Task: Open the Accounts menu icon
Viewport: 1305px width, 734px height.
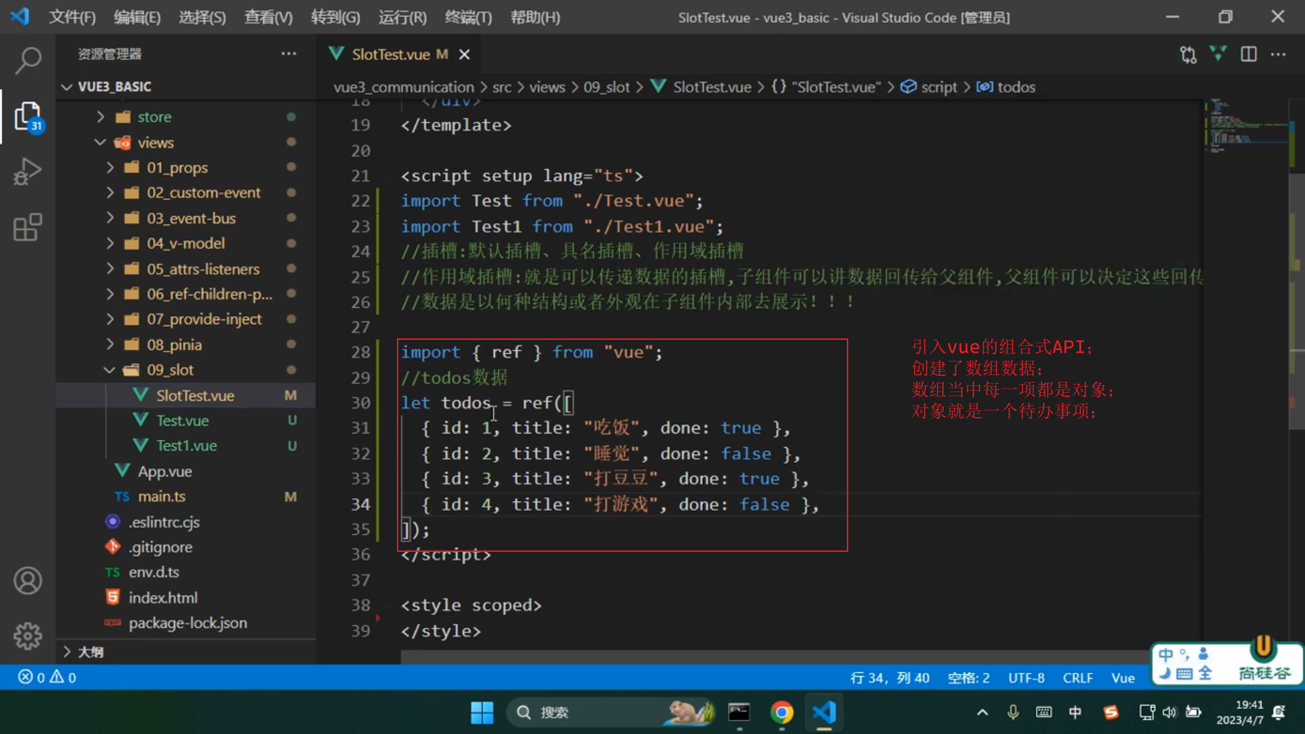Action: pos(28,580)
